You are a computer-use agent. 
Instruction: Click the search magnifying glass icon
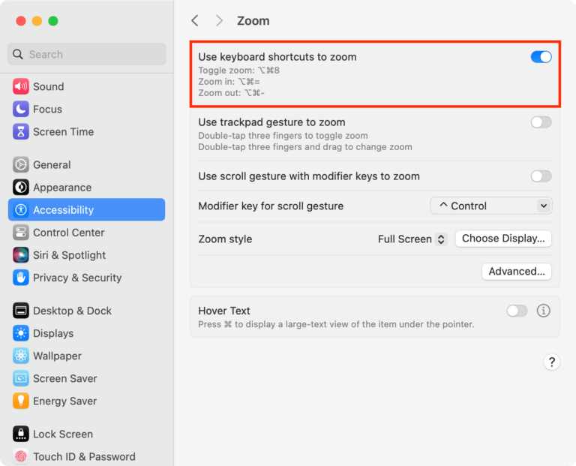[18, 54]
